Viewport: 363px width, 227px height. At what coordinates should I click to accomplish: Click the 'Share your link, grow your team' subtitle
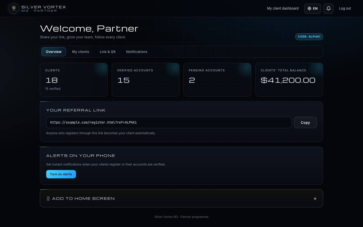(83, 37)
